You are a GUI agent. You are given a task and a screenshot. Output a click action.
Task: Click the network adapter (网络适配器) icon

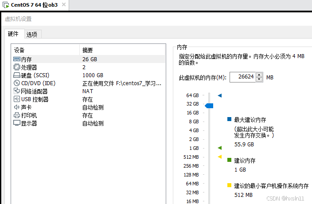(17, 91)
